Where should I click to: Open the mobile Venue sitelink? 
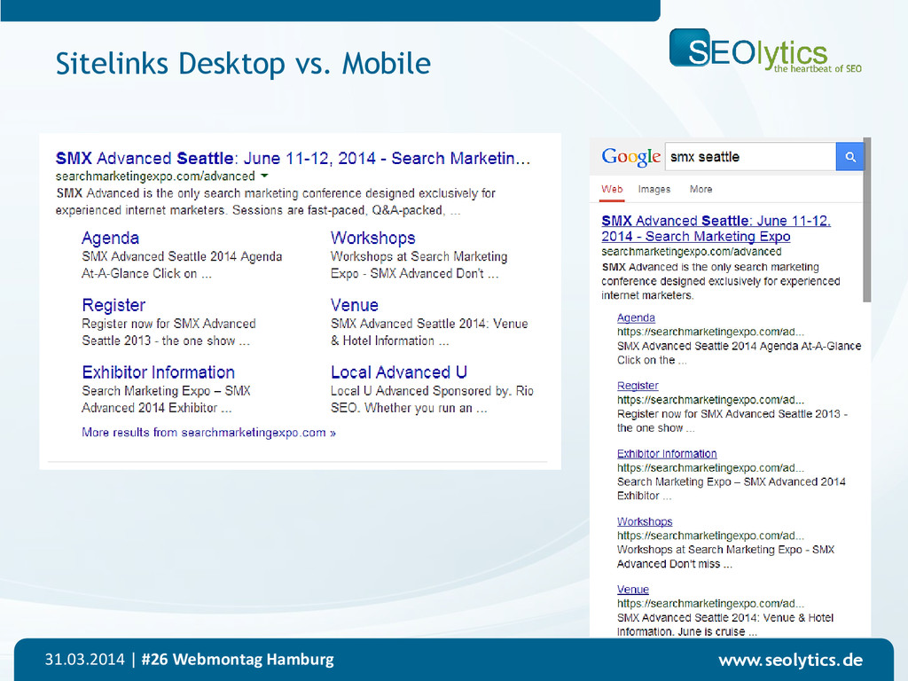[633, 589]
